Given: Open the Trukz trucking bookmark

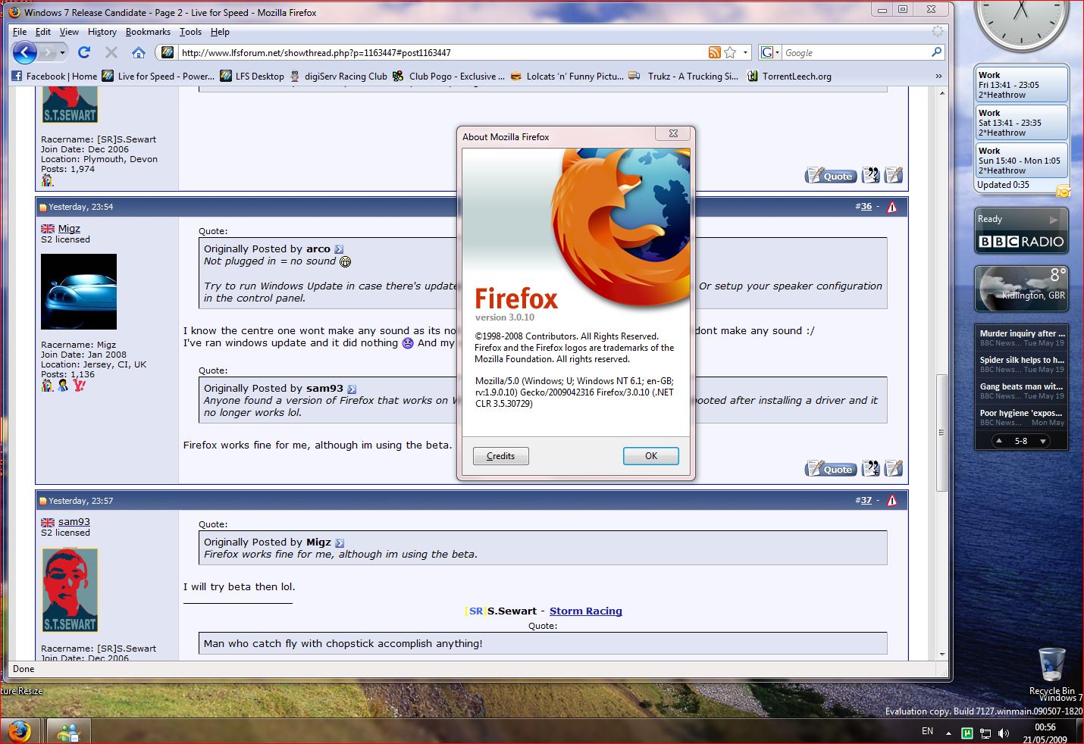Looking at the screenshot, I should coord(684,76).
